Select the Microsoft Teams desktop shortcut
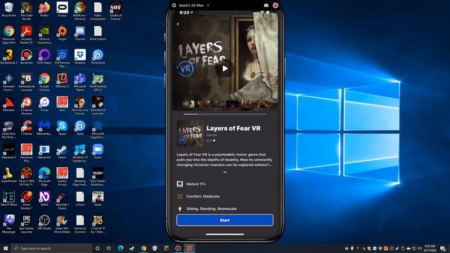This screenshot has width=450, height=253. pyautogui.click(x=79, y=82)
